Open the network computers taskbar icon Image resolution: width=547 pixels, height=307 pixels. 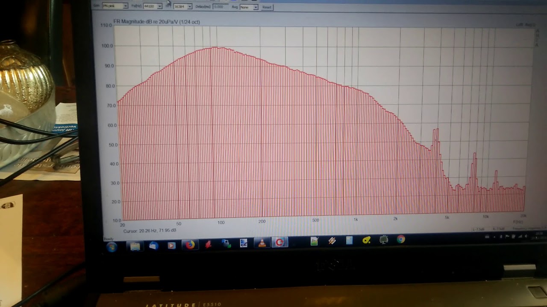tap(226, 244)
